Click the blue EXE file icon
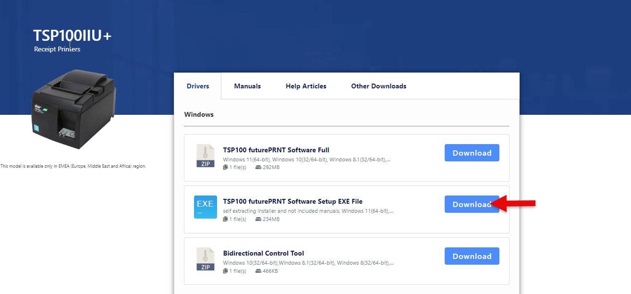Screen dimensions: 631x294 click(206, 207)
